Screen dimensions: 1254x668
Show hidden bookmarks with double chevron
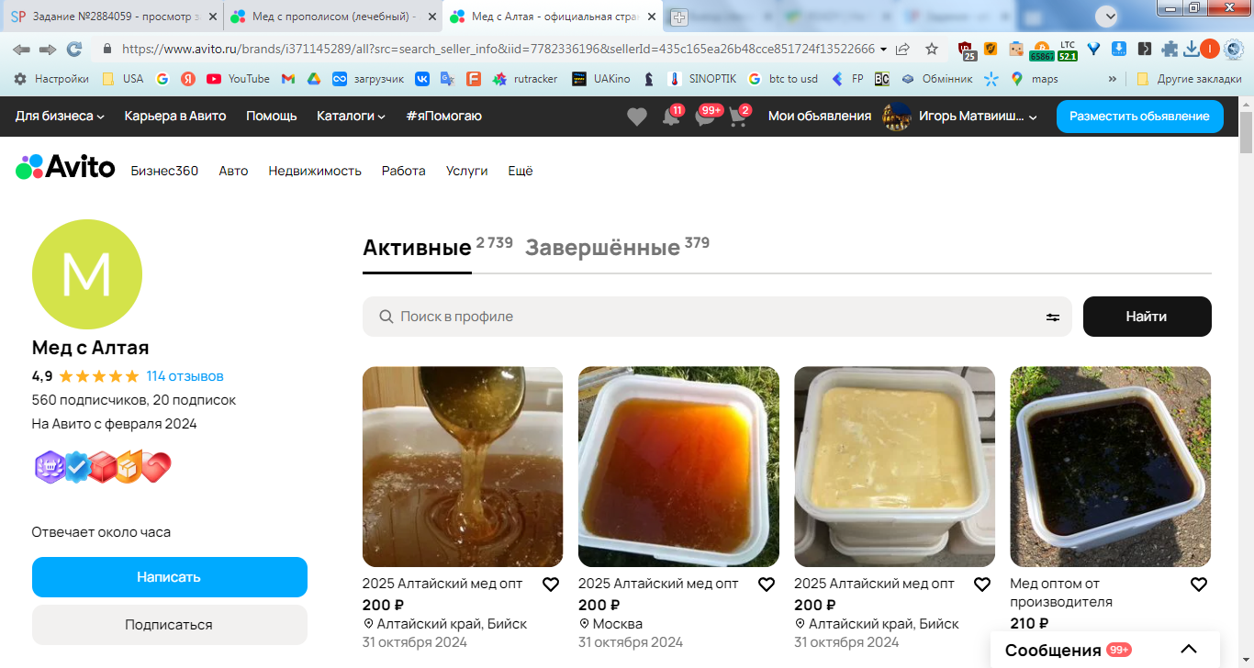tap(1113, 79)
